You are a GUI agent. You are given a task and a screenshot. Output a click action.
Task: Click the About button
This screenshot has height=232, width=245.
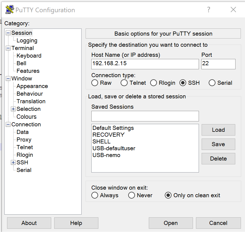(29, 223)
